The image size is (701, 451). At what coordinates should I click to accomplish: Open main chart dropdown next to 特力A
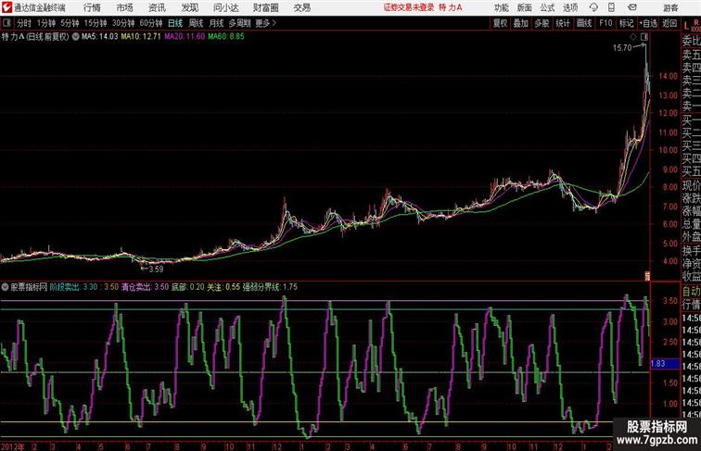click(x=75, y=37)
